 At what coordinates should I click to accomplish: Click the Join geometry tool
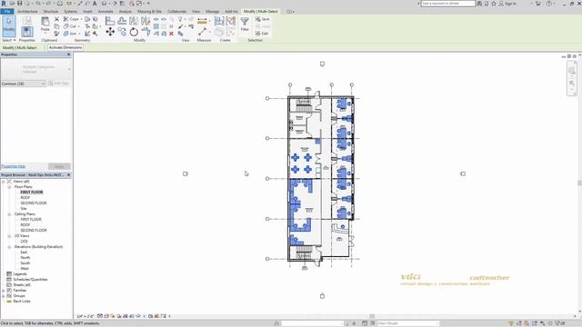click(70, 34)
